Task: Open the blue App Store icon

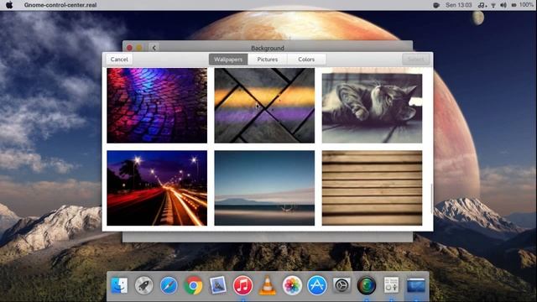Action: (317, 285)
